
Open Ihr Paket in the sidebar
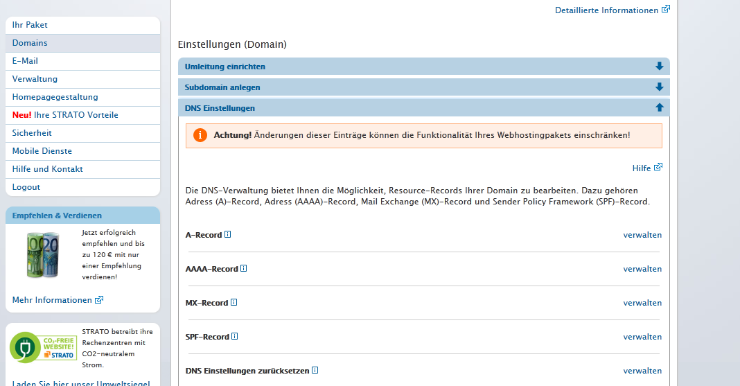point(82,25)
